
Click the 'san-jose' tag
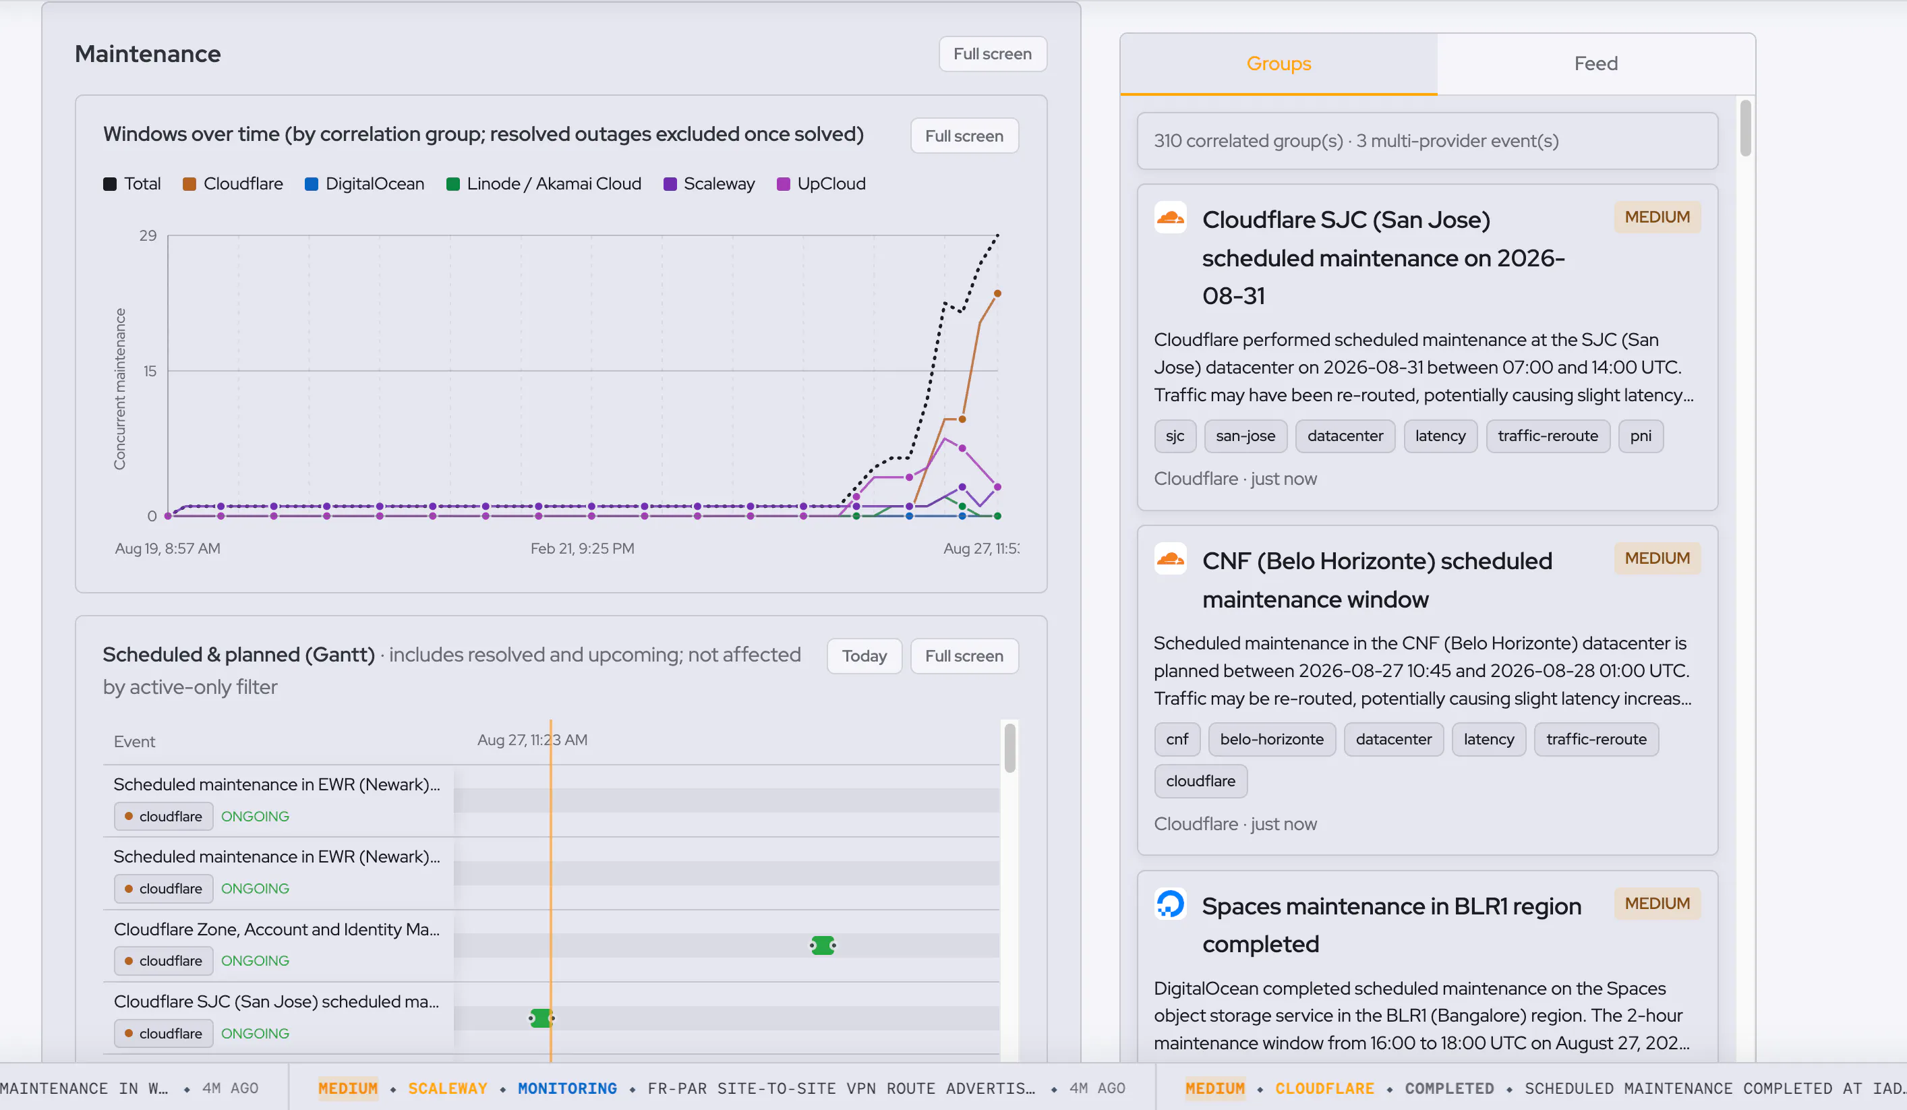pos(1245,436)
